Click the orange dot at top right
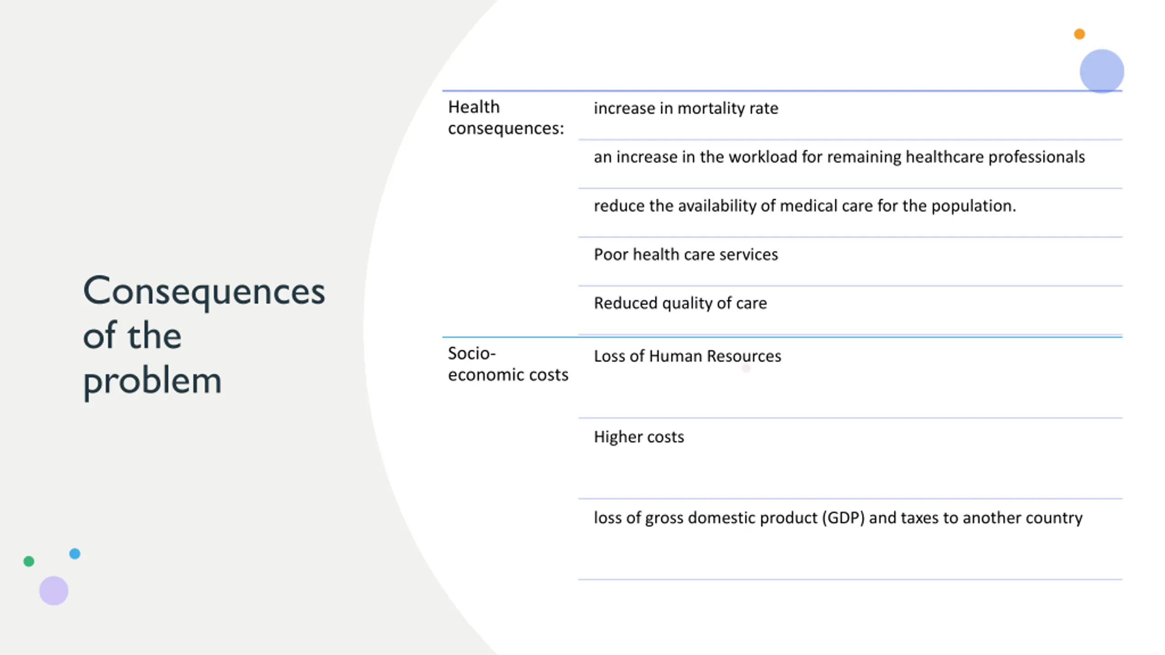The height and width of the screenshot is (655, 1165). tap(1079, 34)
